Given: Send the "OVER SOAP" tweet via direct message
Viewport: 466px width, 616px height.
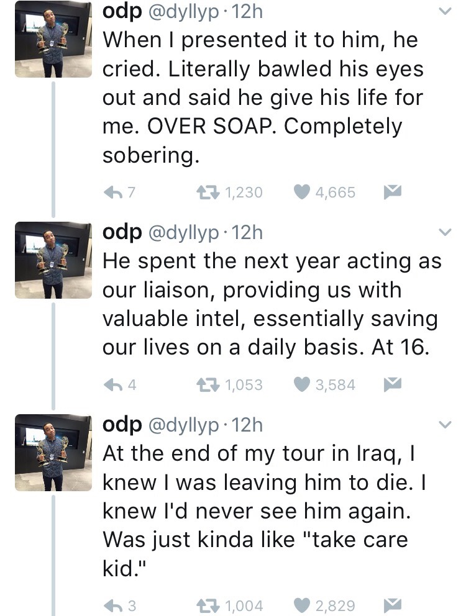Looking at the screenshot, I should pyautogui.click(x=390, y=192).
